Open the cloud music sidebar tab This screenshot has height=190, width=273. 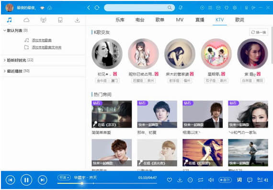[26, 20]
